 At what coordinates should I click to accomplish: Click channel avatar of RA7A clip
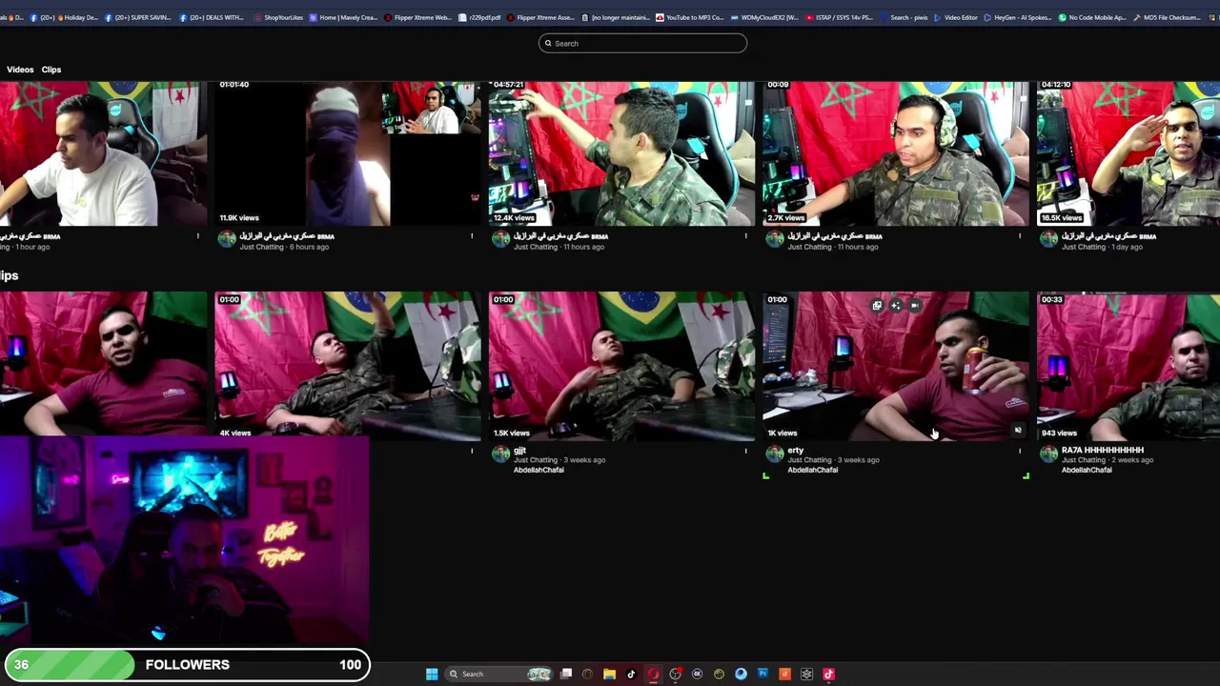[x=1048, y=454]
